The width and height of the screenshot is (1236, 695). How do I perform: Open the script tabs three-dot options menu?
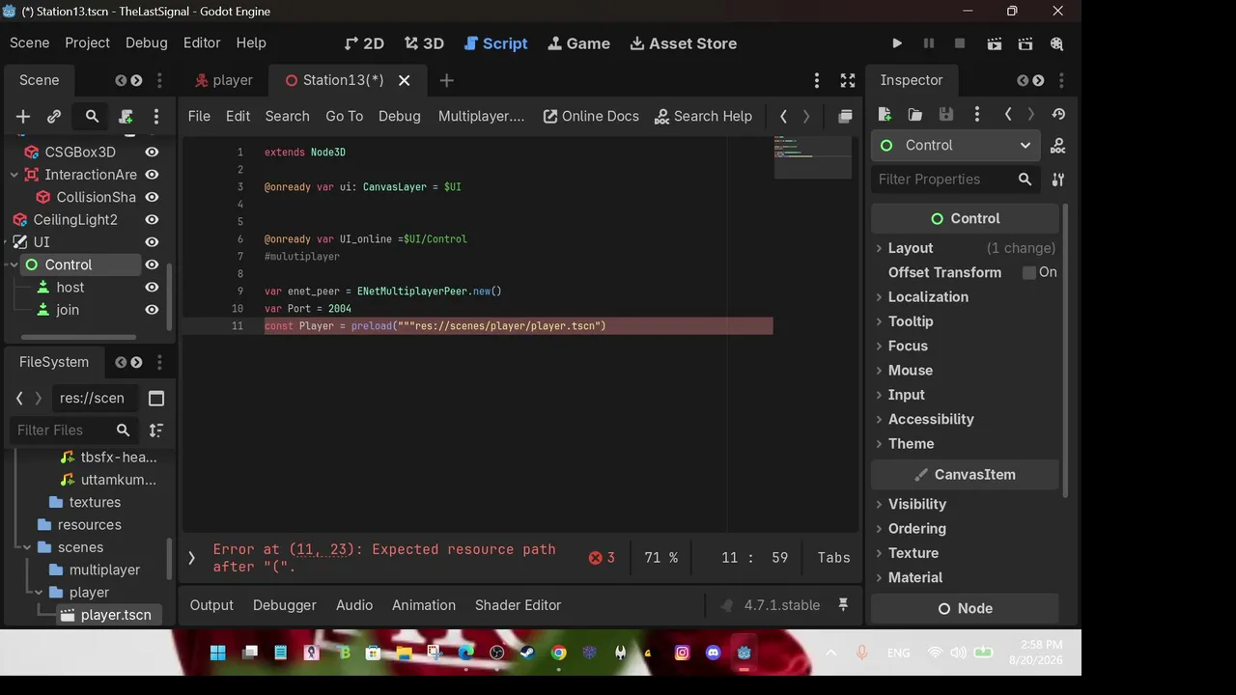point(817,80)
